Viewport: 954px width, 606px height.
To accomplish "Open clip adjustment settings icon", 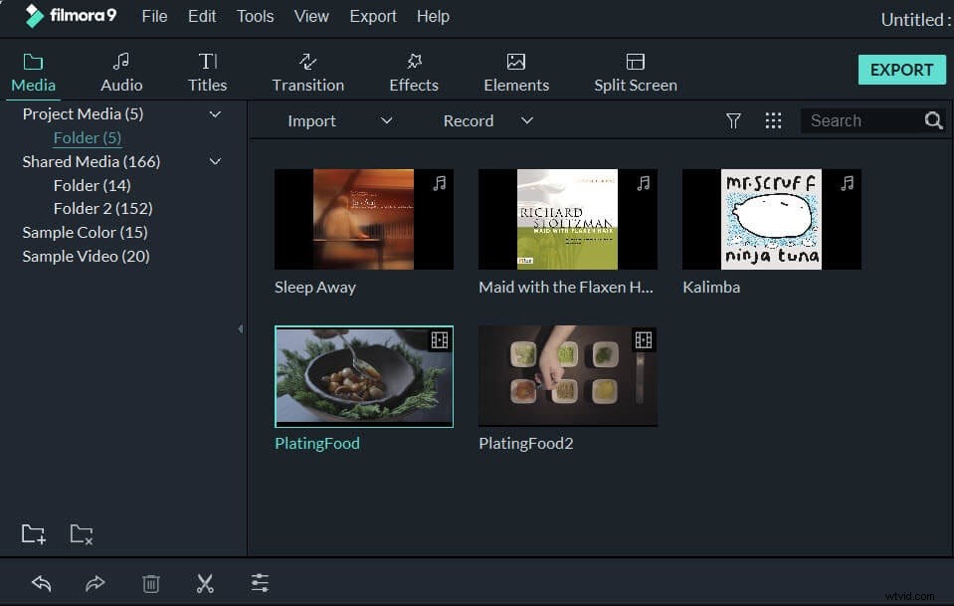I will [260, 583].
